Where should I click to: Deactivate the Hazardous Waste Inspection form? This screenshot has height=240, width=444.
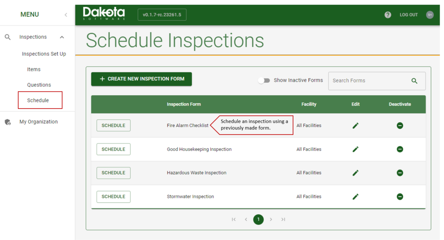pyautogui.click(x=400, y=173)
